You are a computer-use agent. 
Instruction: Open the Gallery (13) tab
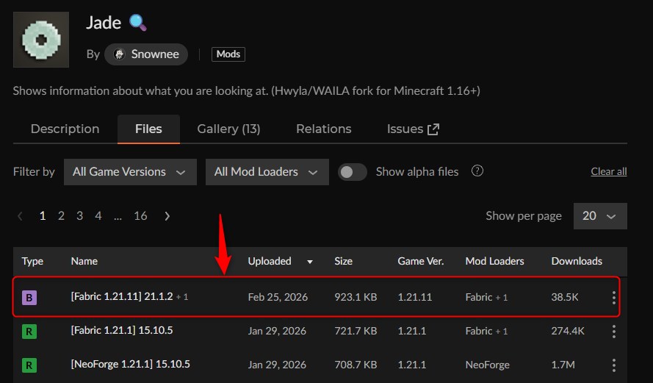[x=228, y=129]
